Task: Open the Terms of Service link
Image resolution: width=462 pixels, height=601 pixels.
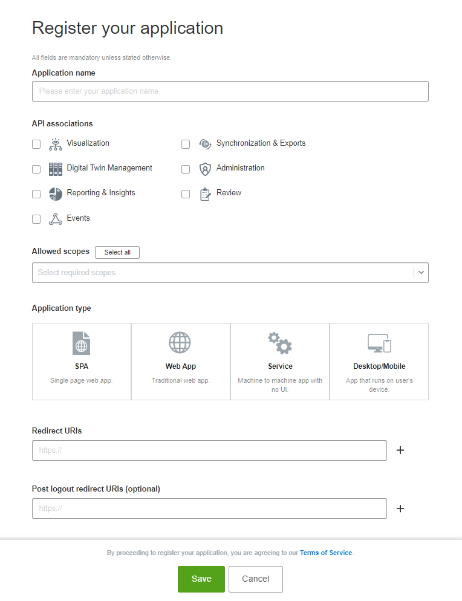Action: [x=326, y=553]
